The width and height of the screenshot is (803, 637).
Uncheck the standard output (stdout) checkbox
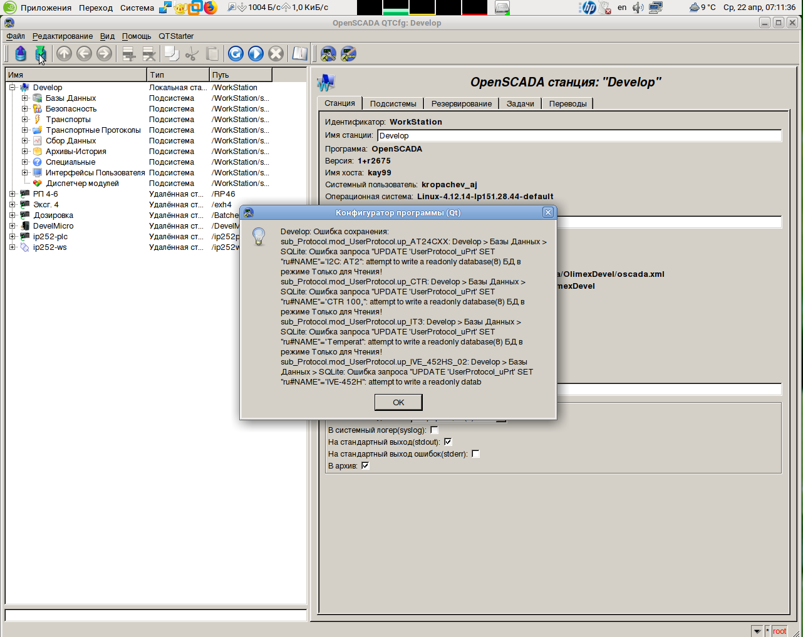[x=448, y=442]
